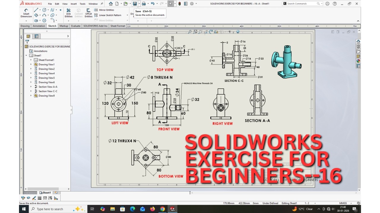
Task: Click Trim Entities tool
Action: coord(69,13)
